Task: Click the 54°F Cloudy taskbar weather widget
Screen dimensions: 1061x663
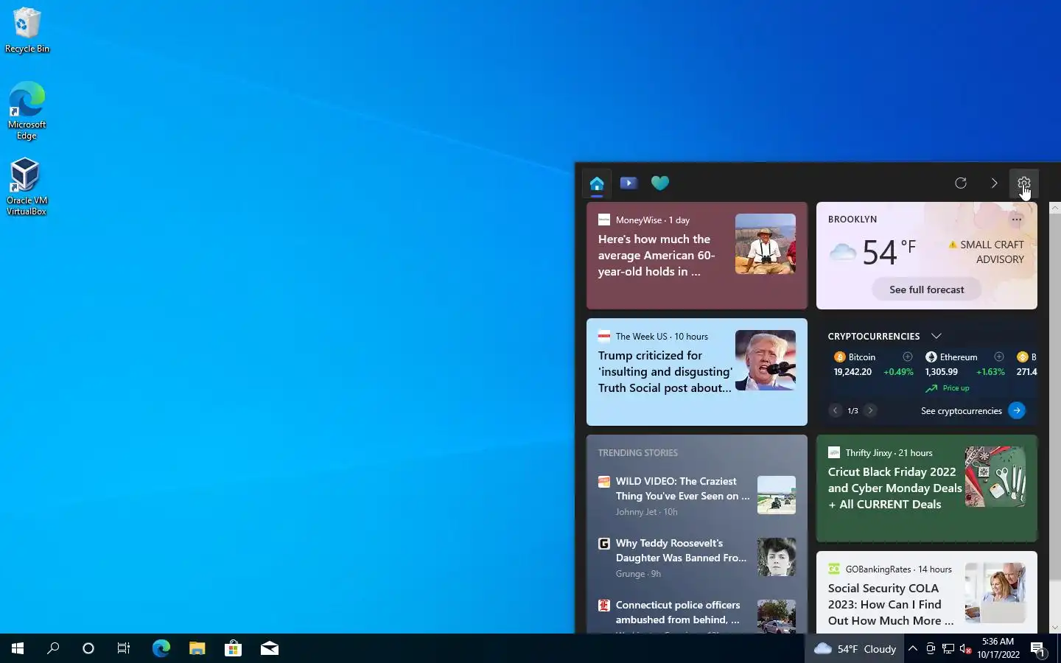Action: pyautogui.click(x=855, y=648)
